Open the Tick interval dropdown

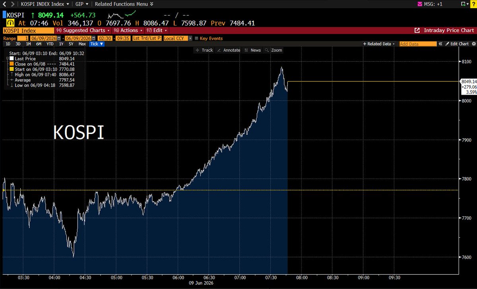click(x=97, y=44)
